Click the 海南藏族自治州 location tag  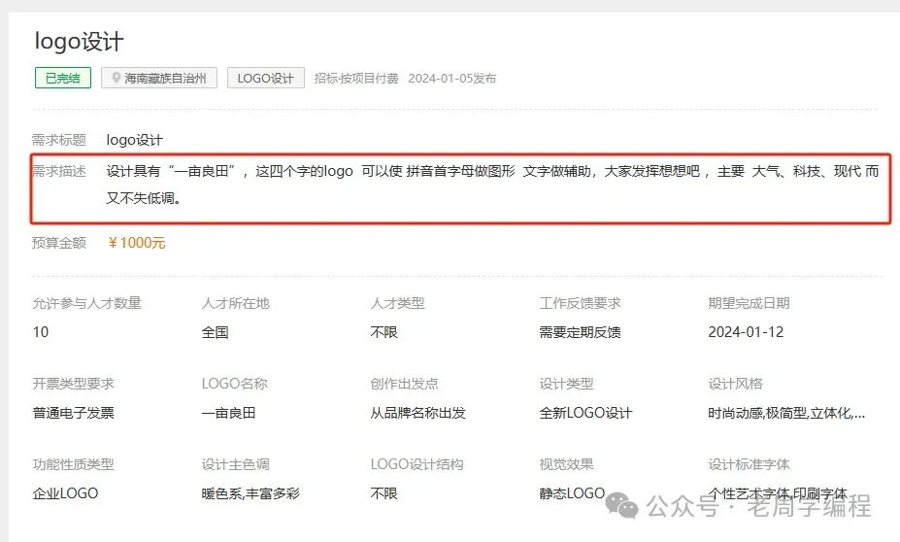point(159,78)
